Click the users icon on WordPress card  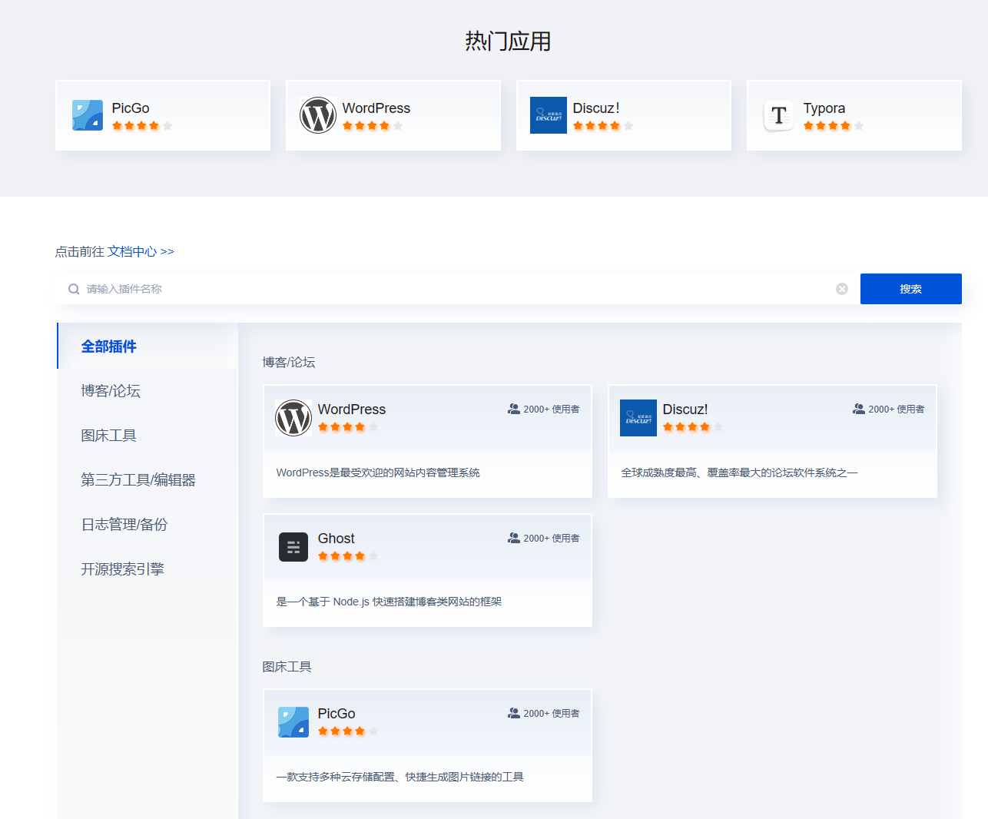click(x=514, y=409)
